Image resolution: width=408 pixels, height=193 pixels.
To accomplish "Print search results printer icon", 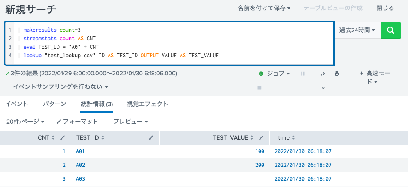I will [x=337, y=74].
